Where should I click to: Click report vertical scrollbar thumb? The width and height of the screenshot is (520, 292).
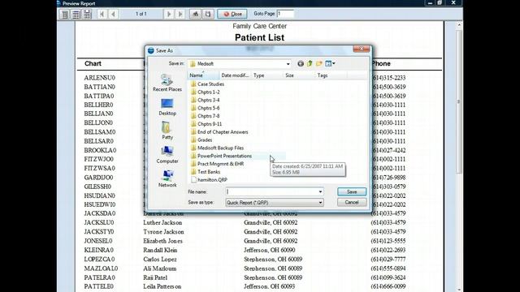pyautogui.click(x=459, y=101)
